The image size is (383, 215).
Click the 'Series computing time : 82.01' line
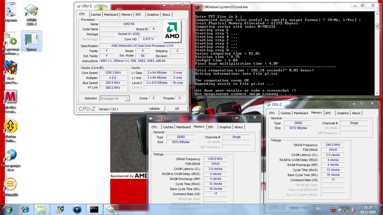227,53
